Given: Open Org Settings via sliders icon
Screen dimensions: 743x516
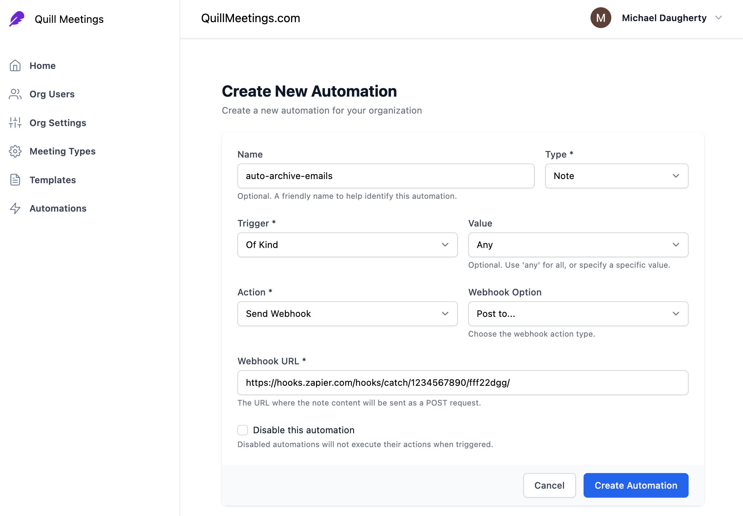Looking at the screenshot, I should coord(15,123).
